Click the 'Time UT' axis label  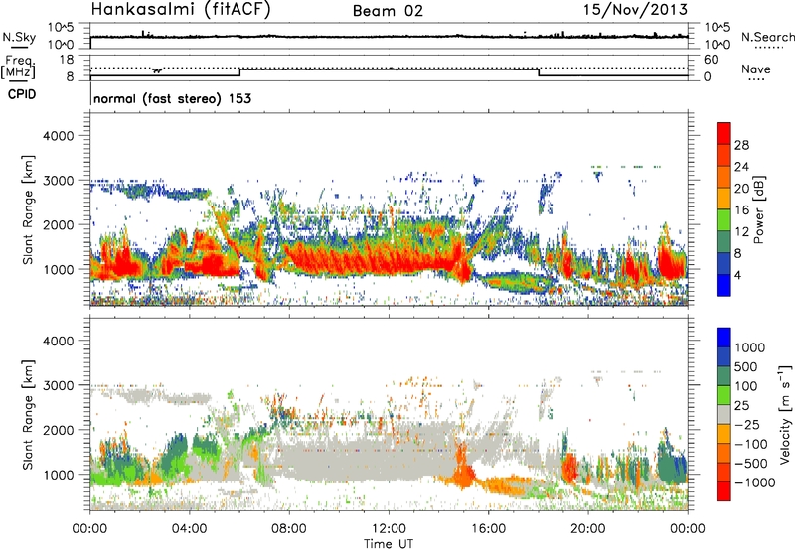coord(389,543)
